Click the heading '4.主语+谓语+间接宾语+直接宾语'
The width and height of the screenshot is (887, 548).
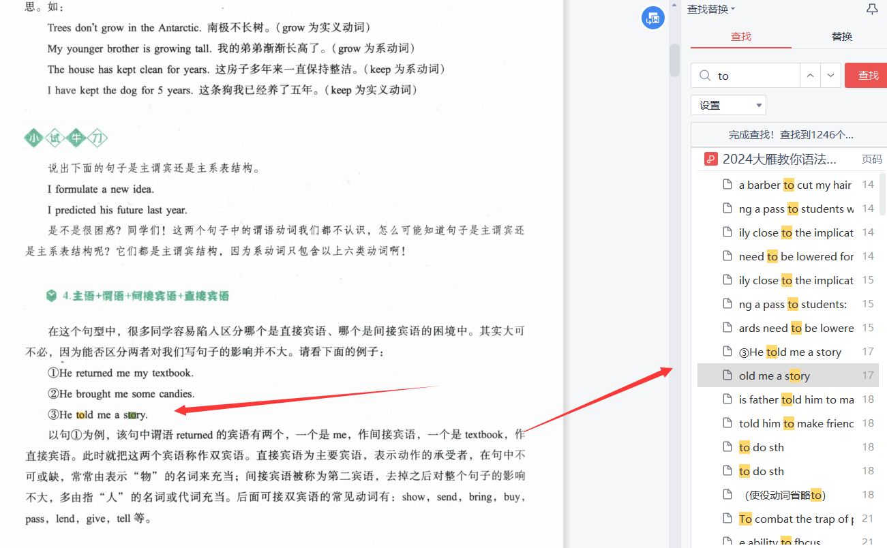[146, 296]
